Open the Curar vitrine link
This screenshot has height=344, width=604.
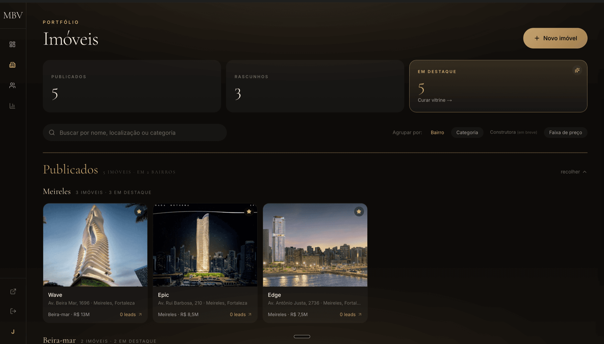435,100
